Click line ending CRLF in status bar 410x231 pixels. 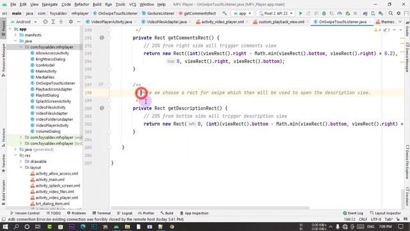coord(363,219)
